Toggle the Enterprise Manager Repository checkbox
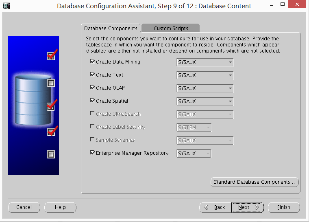This screenshot has height=222, width=309. (92, 153)
